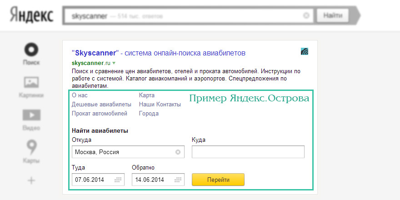Click the Яндекс logo
The height and width of the screenshot is (200, 400).
click(x=32, y=15)
